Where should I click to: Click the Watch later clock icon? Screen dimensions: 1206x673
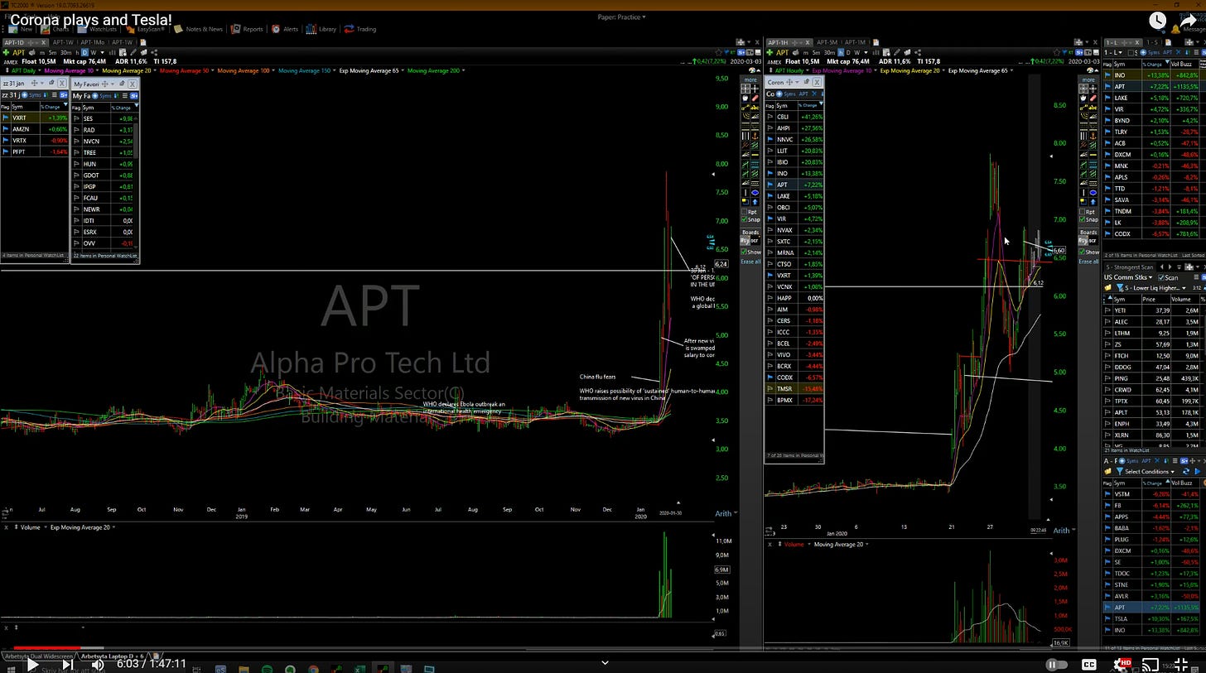[x=1157, y=21]
